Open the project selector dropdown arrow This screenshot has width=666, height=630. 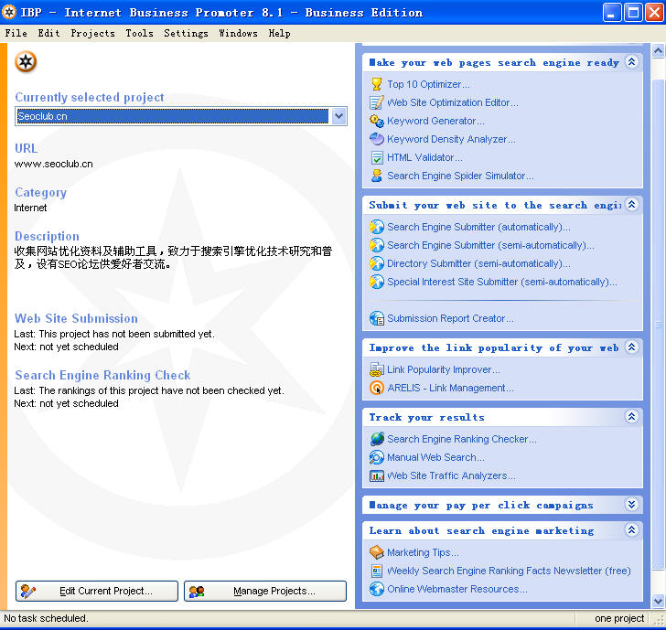click(x=338, y=116)
